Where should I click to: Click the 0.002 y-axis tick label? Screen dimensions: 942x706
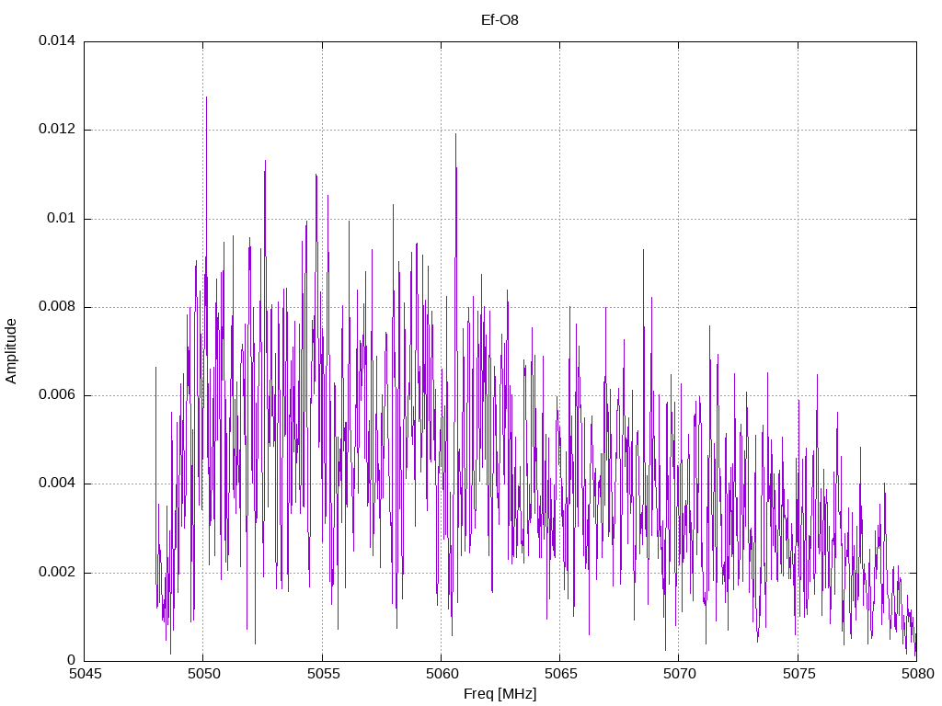coord(57,572)
